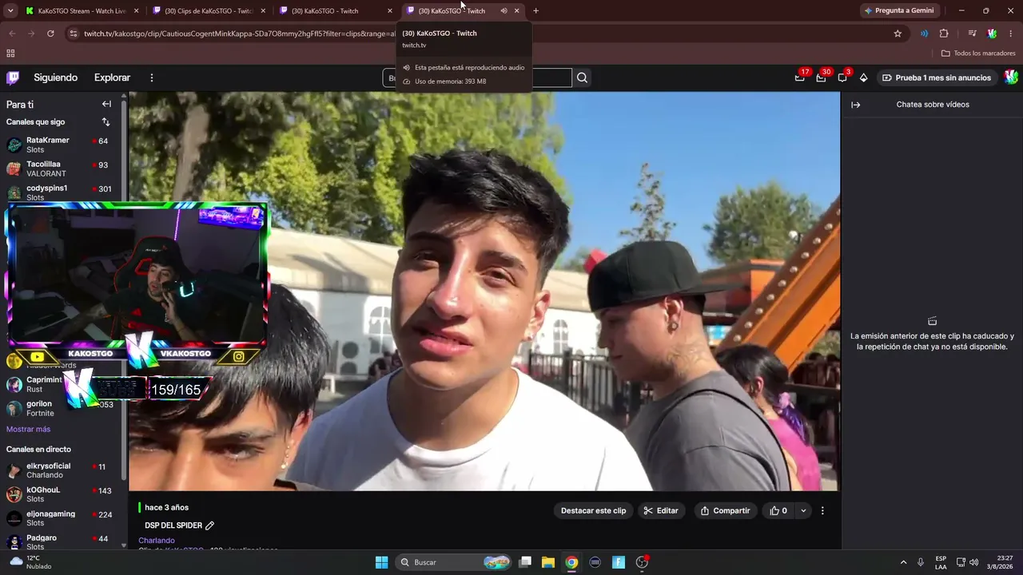This screenshot has width=1023, height=575.
Task: Switch the ESP LAA keyboard language
Action: pos(941,562)
